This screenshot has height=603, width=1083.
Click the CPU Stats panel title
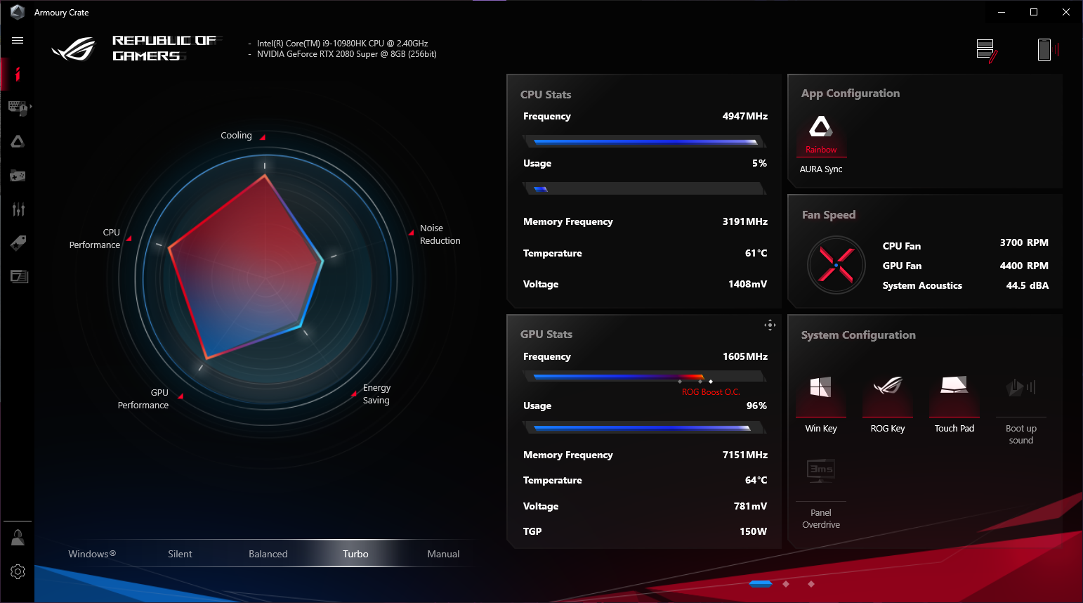(x=546, y=94)
